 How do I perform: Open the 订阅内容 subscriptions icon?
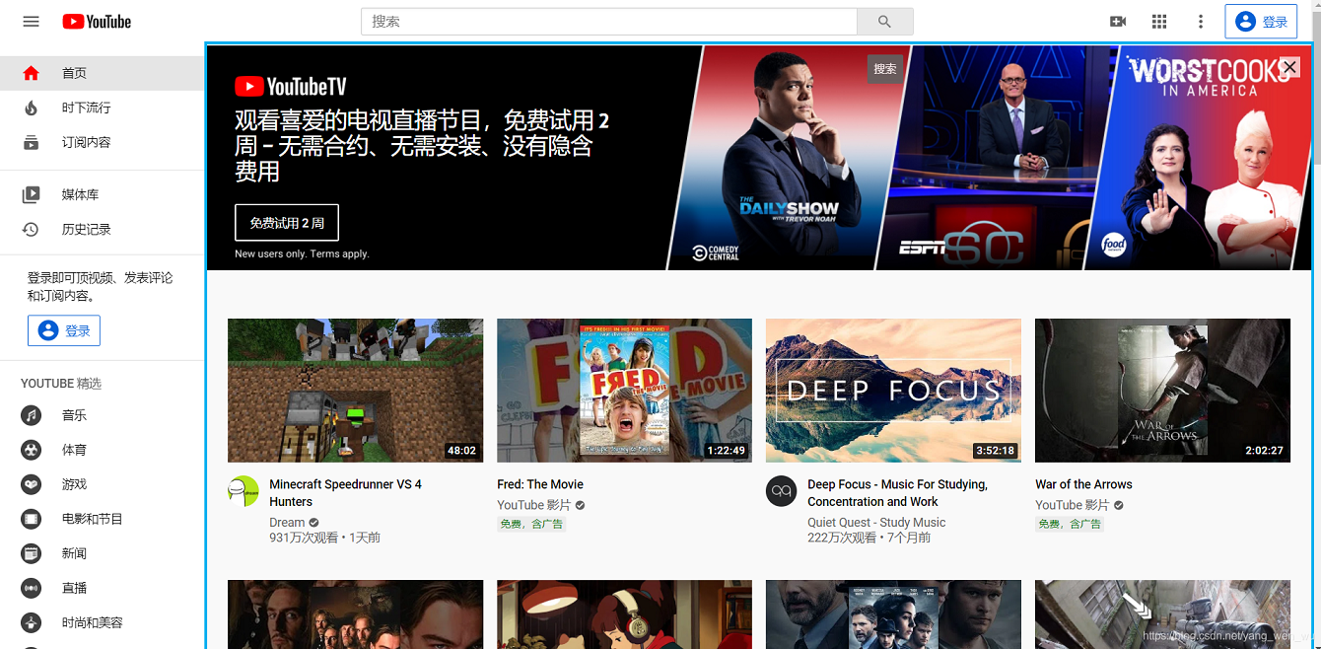(32, 142)
